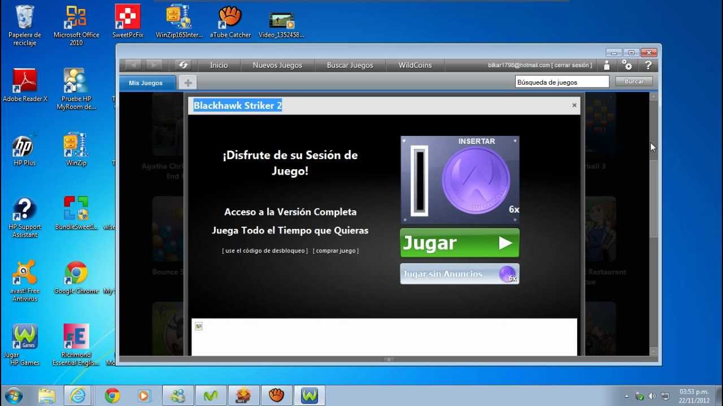The image size is (723, 406).
Task: Open Adobe Reader X desktop shortcut
Action: [x=25, y=86]
